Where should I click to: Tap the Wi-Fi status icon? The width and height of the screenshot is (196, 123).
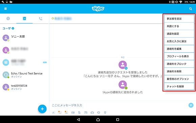(181, 2)
